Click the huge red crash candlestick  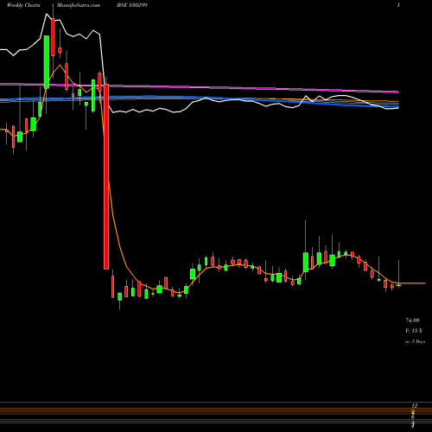click(x=106, y=176)
